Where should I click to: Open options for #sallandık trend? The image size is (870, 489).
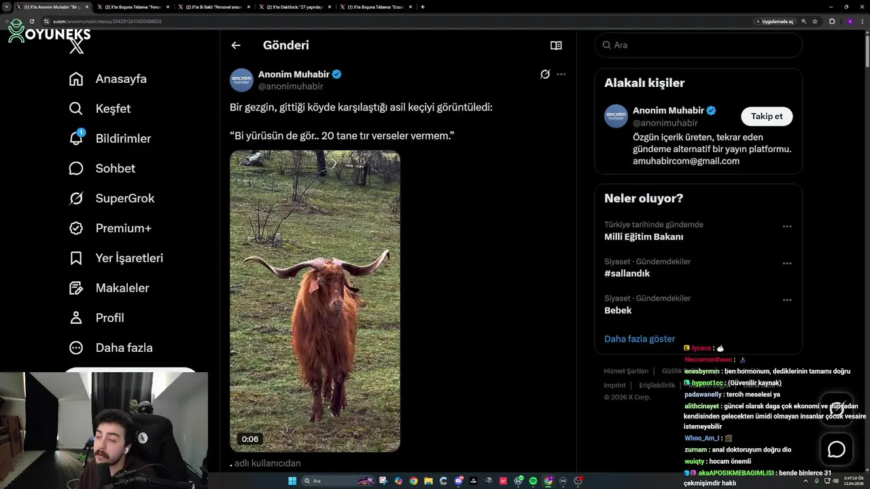pos(787,263)
